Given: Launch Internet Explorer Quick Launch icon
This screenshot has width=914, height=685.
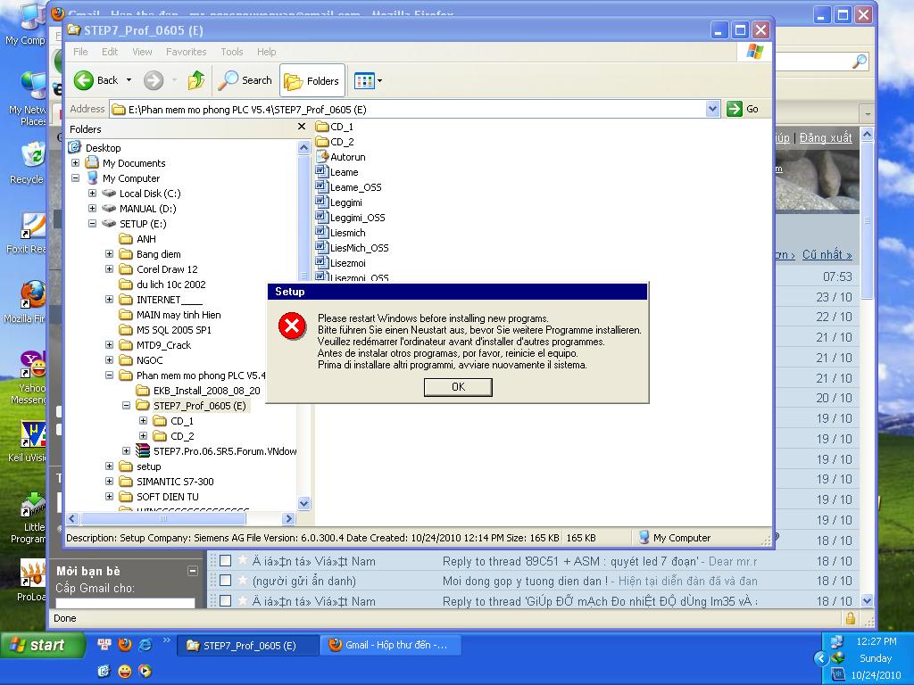Looking at the screenshot, I should [145, 644].
